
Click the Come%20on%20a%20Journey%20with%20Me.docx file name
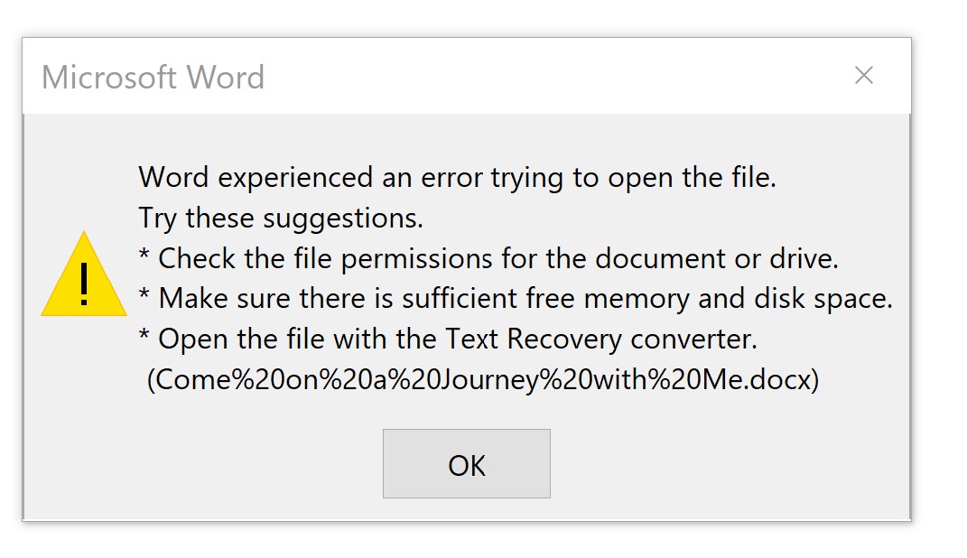483,379
